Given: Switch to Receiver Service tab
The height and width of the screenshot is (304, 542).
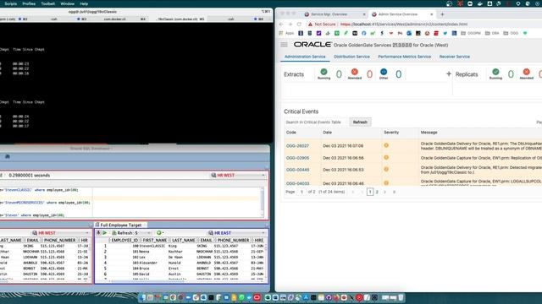Looking at the screenshot, I should [x=455, y=57].
